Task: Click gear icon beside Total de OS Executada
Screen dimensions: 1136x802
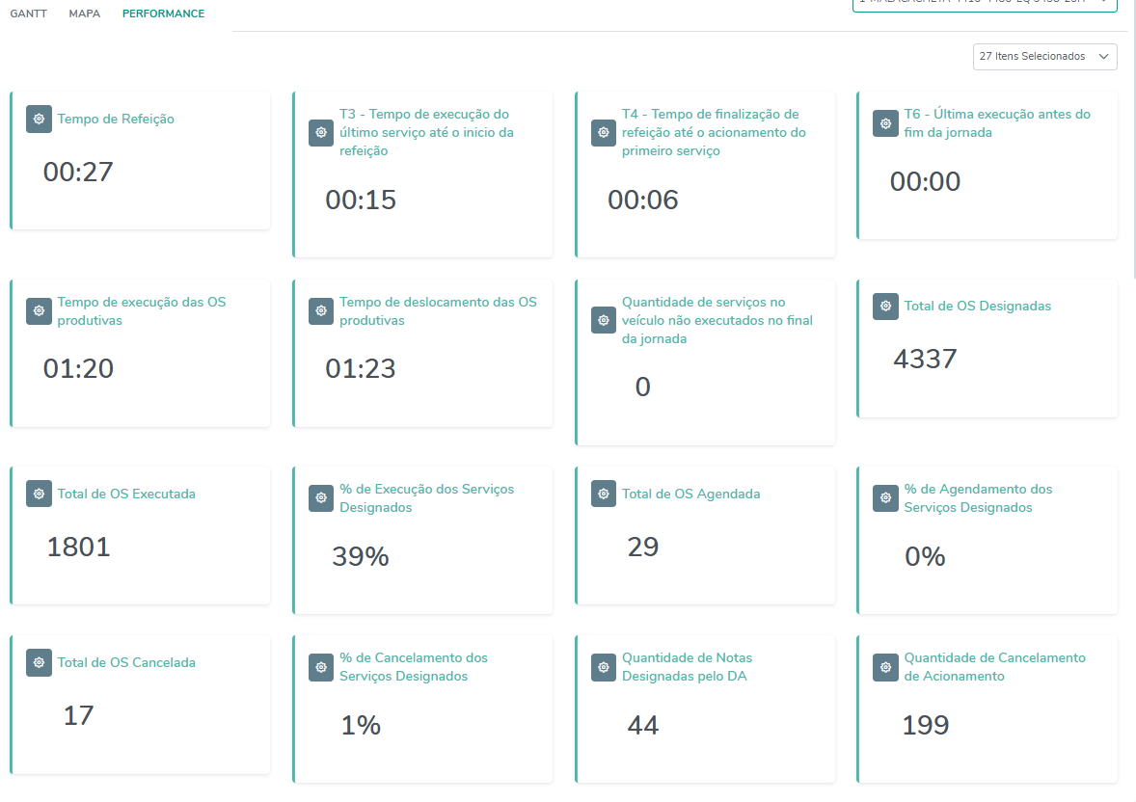Action: pos(39,494)
